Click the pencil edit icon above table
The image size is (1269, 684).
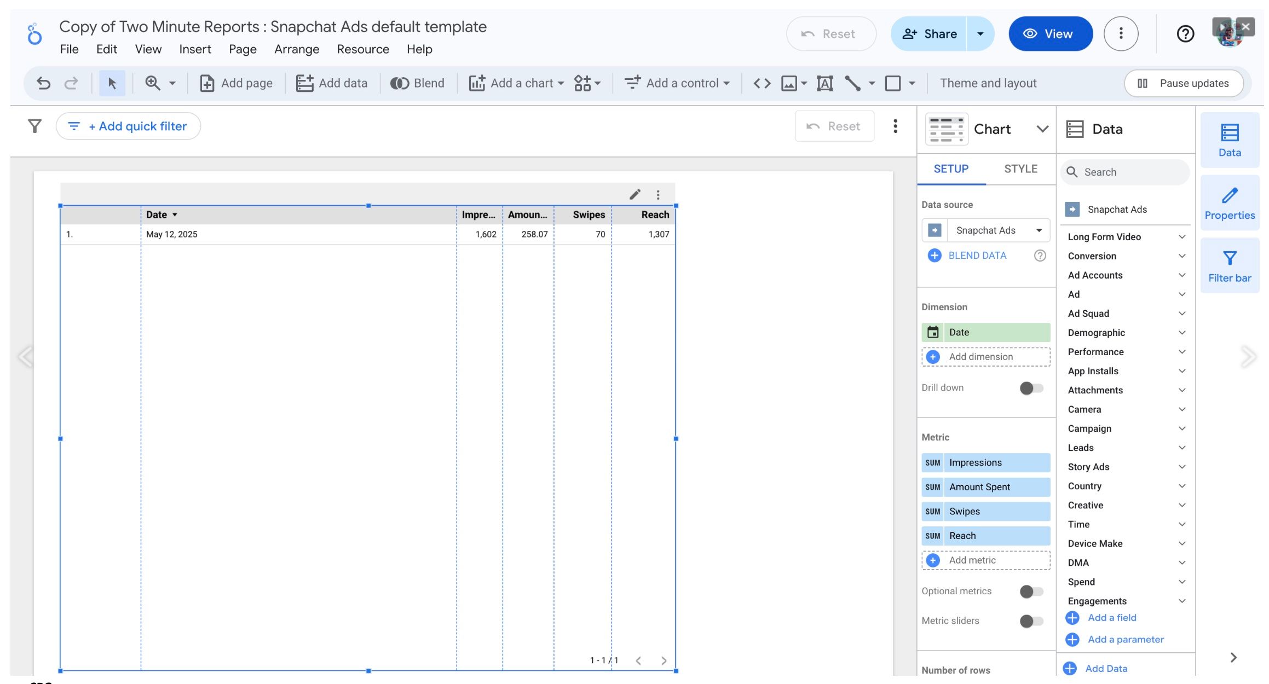634,194
